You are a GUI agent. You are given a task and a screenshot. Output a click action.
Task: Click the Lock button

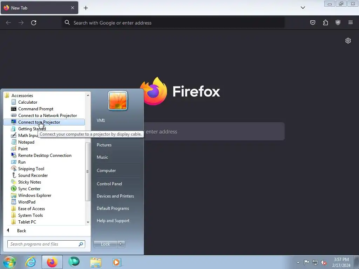point(105,244)
